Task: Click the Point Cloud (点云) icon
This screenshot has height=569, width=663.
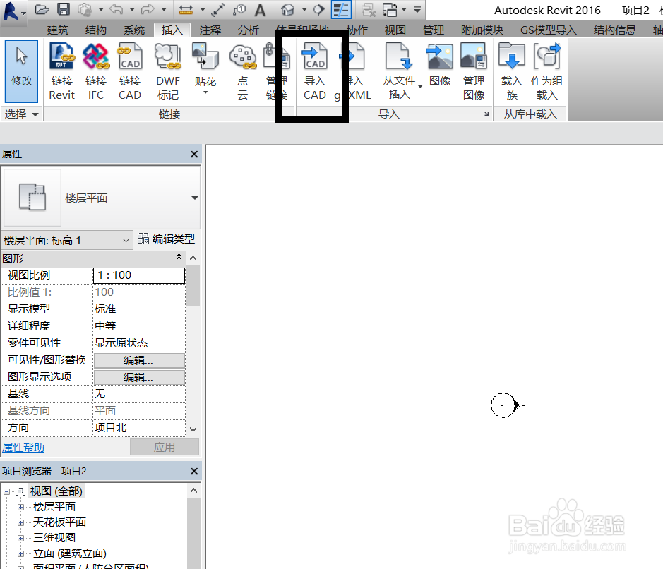Action: click(x=243, y=72)
